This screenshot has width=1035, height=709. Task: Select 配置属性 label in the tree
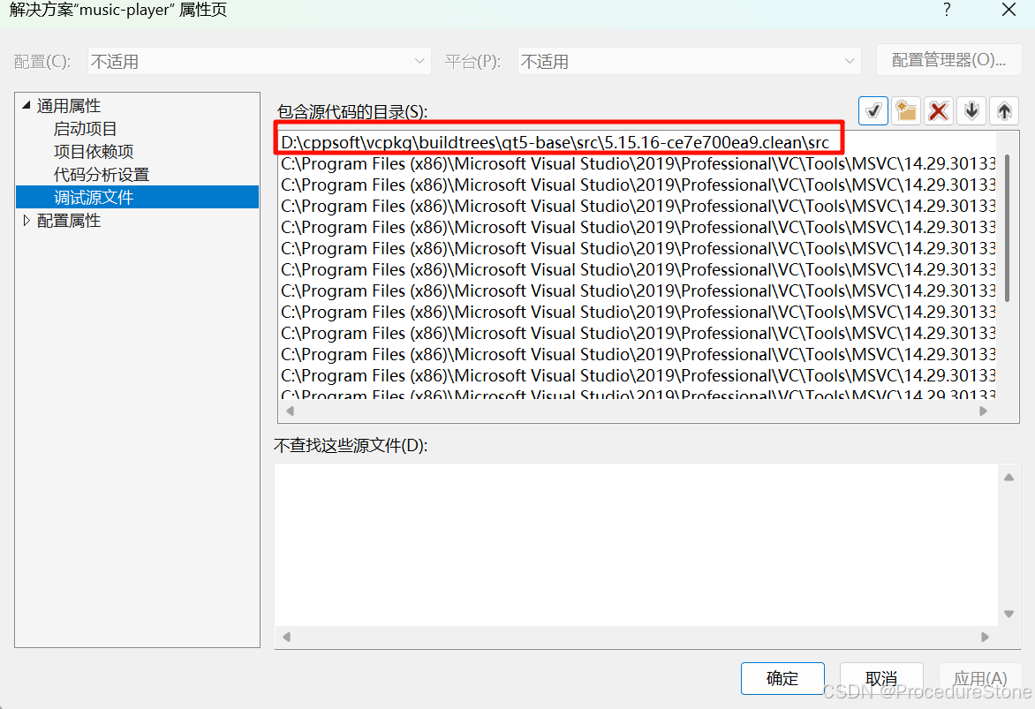pos(69,221)
